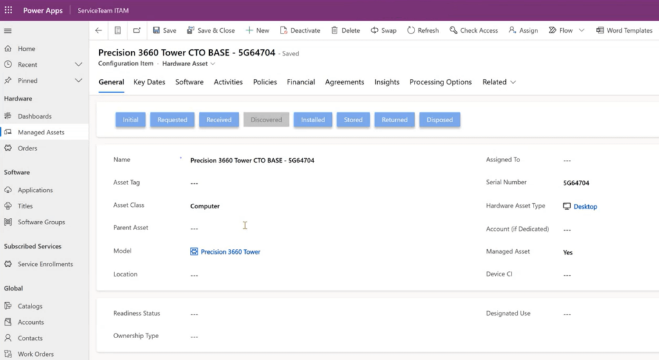Set status to Stored

[353, 120]
